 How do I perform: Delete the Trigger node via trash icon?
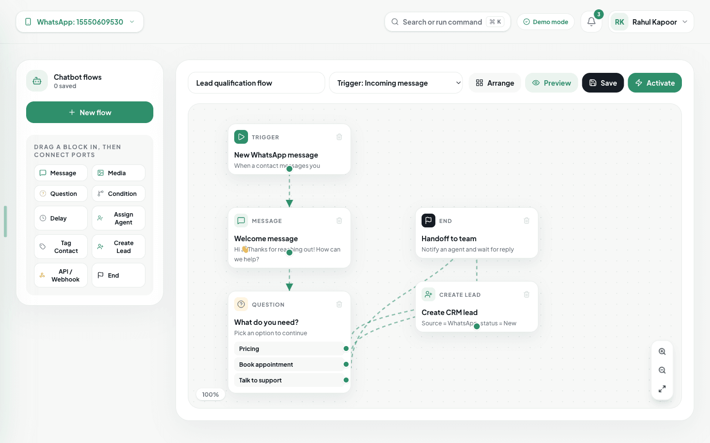point(339,137)
